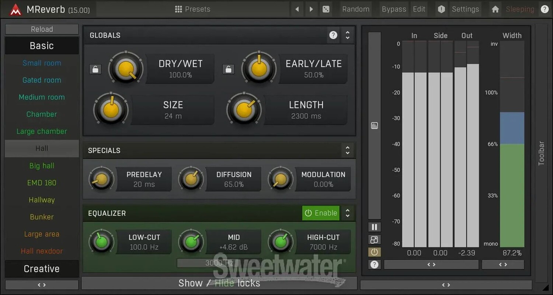The image size is (553, 295).
Task: Expand arrows under the In/Side/Out meters
Action: click(x=431, y=264)
